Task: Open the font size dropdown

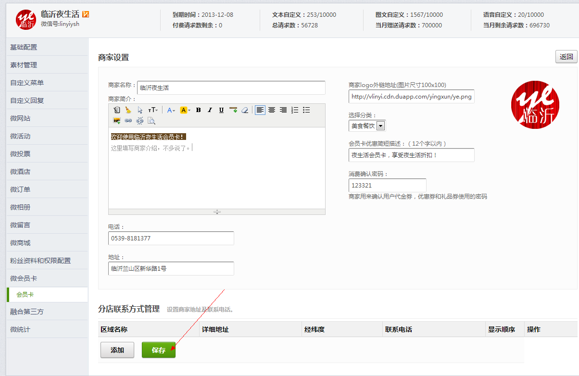Action: coord(153,110)
